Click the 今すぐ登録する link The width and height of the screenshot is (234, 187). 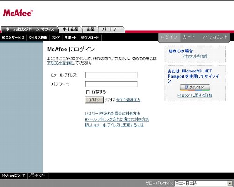[128, 100]
